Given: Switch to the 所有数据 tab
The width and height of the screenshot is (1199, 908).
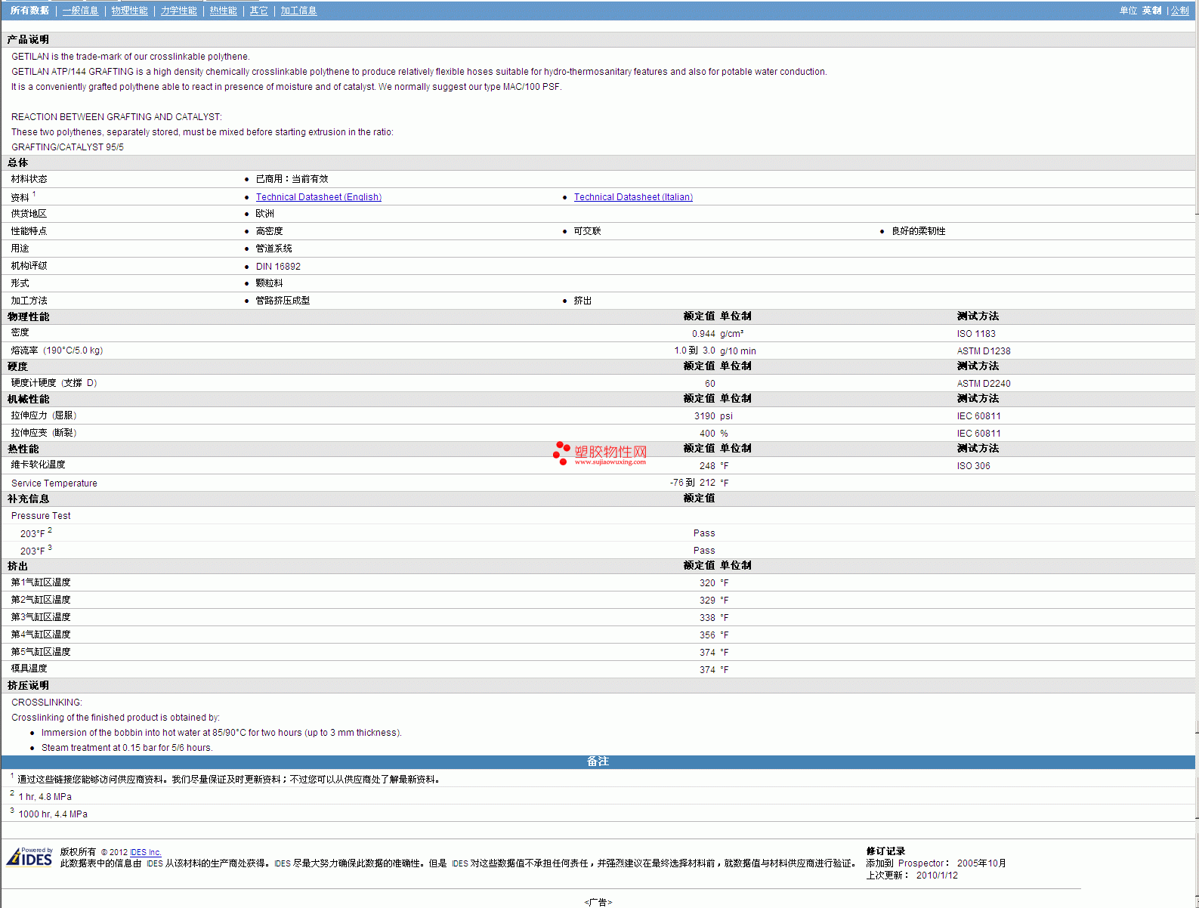Looking at the screenshot, I should (29, 11).
